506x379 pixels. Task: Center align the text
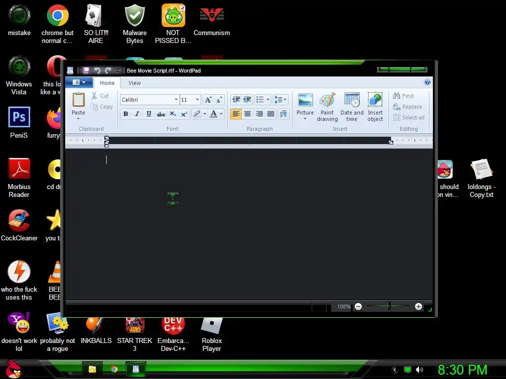(x=248, y=114)
